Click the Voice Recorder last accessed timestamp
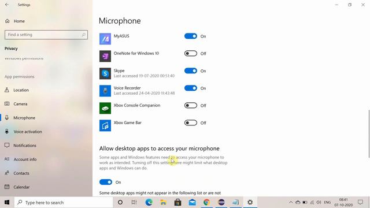This screenshot has width=370, height=208. pos(144,93)
